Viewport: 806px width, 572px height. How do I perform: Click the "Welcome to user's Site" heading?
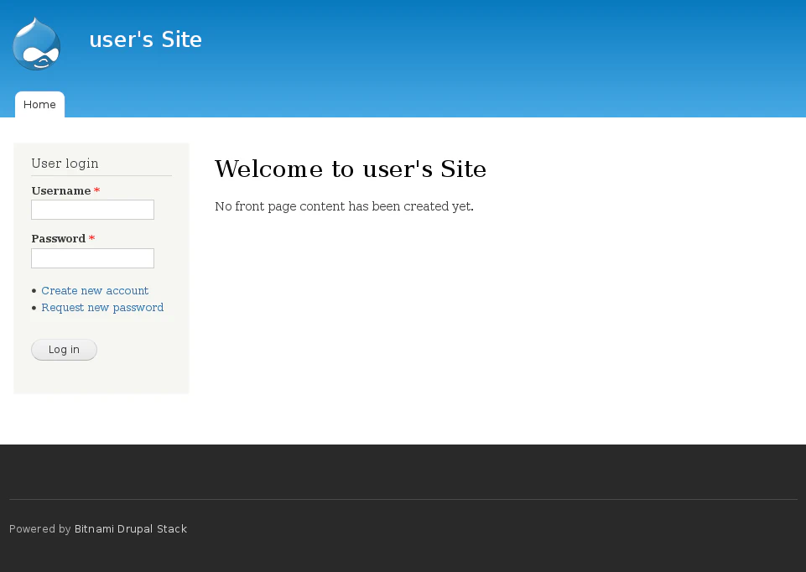tap(351, 169)
